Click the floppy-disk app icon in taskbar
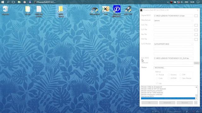This screenshot has width=202, height=113. coord(30,2)
